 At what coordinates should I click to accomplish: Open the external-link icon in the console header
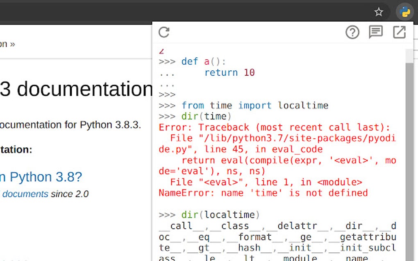399,32
